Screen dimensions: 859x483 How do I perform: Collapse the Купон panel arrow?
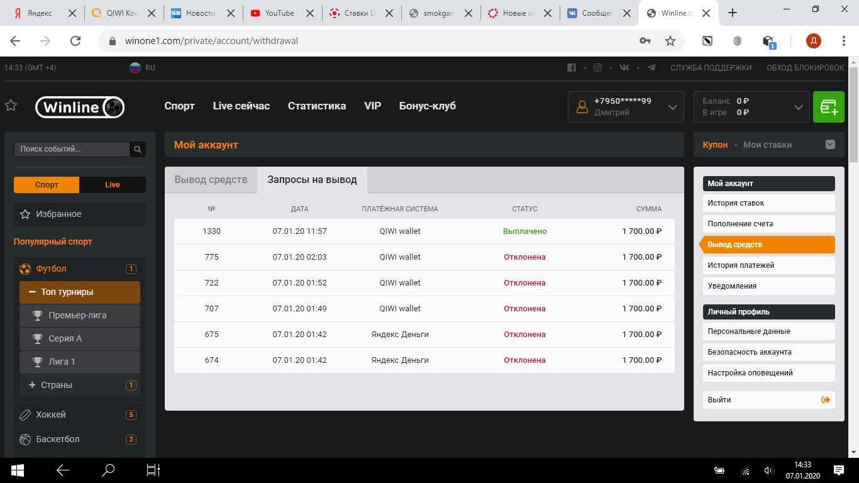coord(830,145)
